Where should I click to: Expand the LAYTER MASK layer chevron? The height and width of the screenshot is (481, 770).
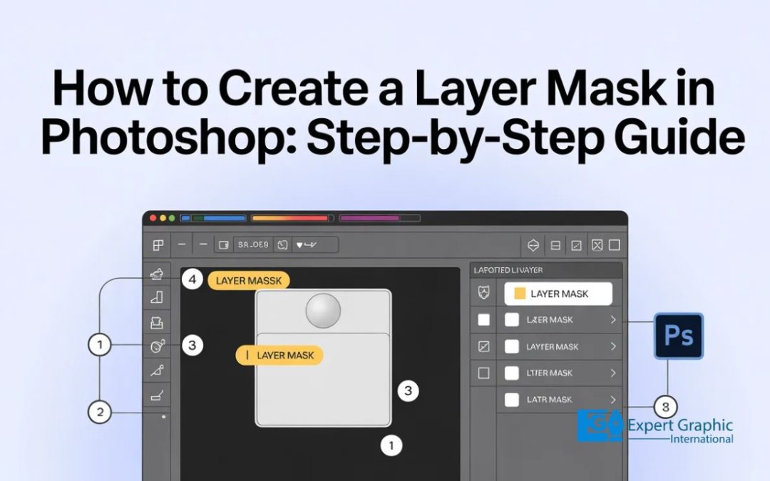[x=612, y=346]
